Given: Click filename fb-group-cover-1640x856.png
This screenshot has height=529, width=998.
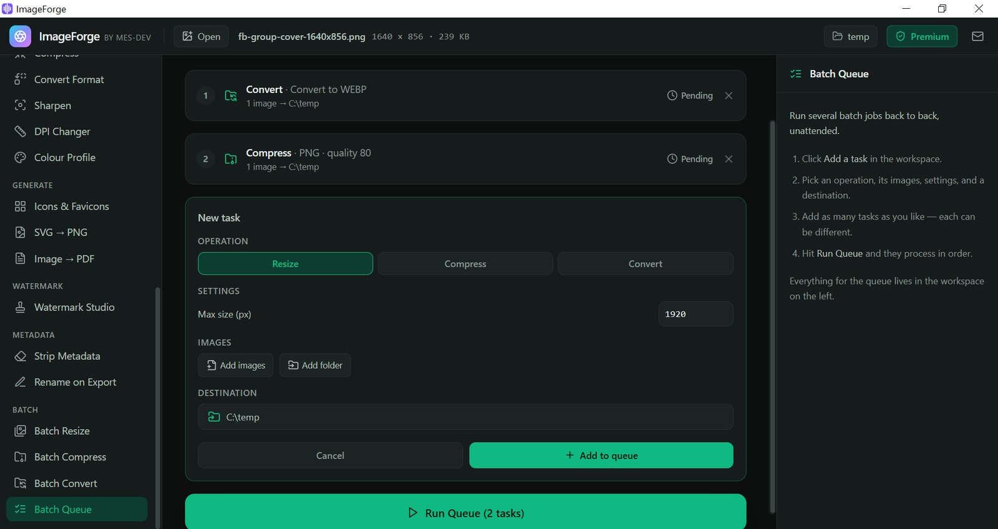Looking at the screenshot, I should (x=302, y=36).
